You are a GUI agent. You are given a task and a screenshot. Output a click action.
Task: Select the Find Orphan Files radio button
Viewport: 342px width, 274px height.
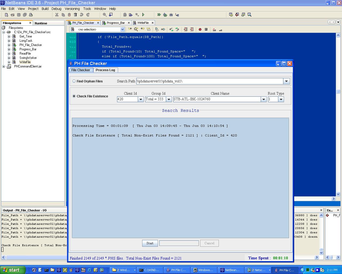pos(74,81)
